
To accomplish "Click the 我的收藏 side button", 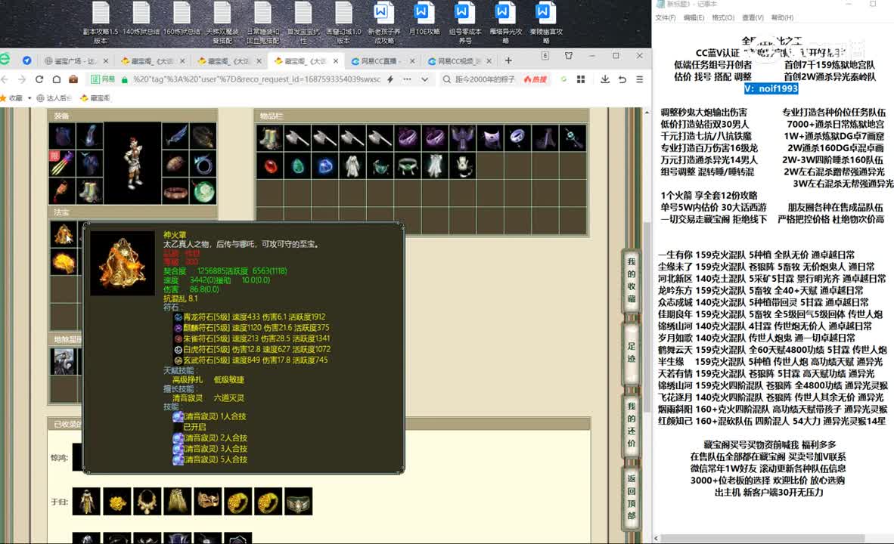I will pyautogui.click(x=631, y=280).
